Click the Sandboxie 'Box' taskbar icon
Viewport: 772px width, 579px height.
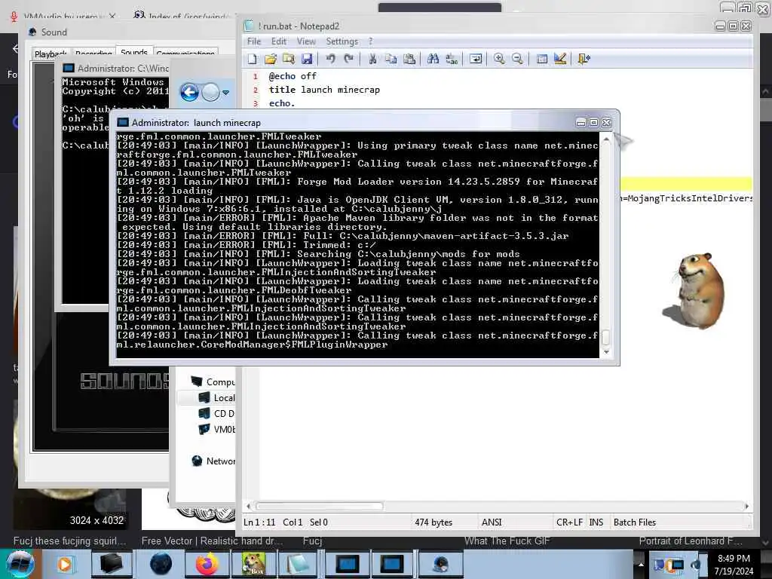point(253,564)
